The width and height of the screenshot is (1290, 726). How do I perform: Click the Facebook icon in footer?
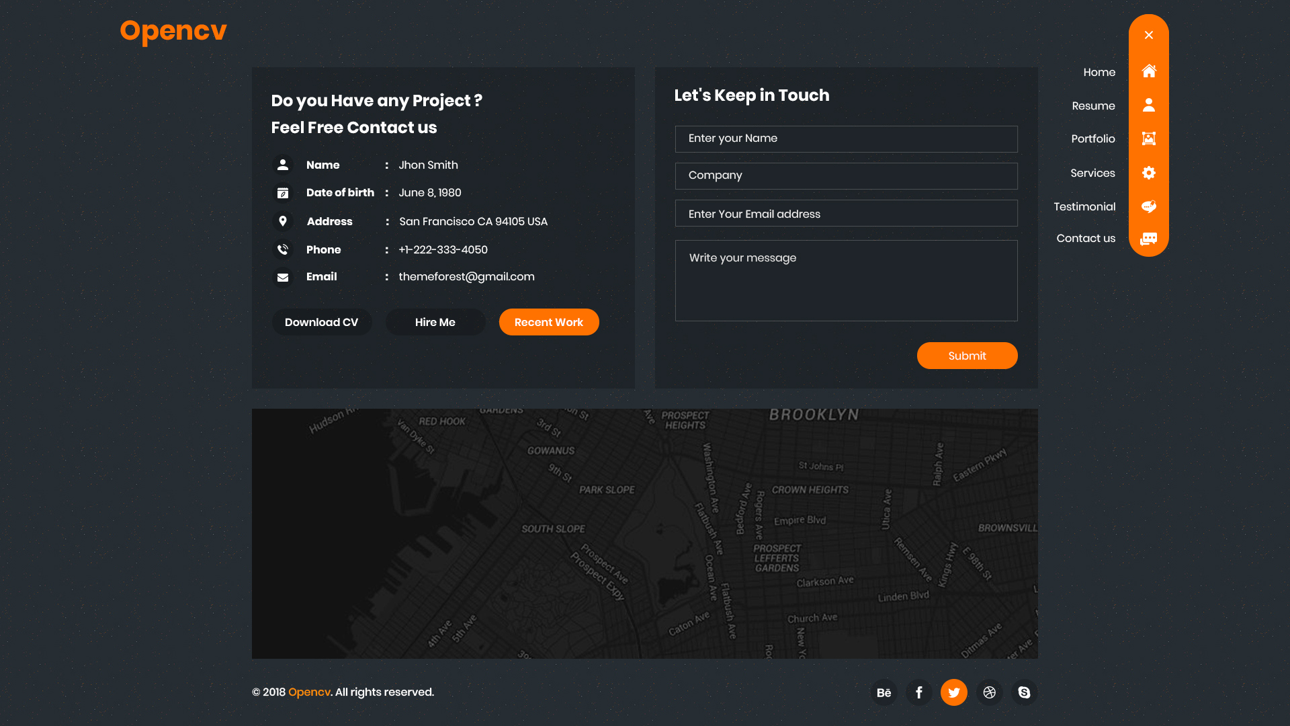tap(919, 692)
